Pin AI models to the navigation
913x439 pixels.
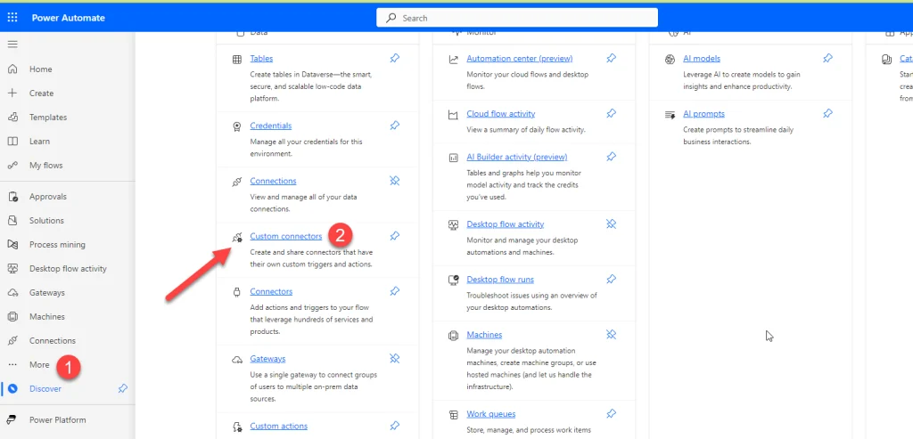click(x=827, y=58)
